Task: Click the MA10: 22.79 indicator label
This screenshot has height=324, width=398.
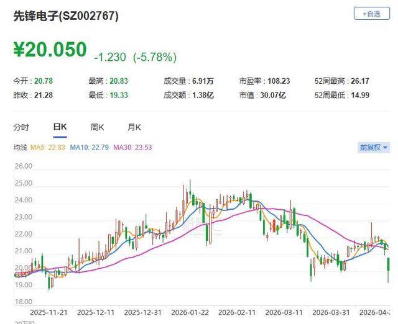Action: pos(90,147)
